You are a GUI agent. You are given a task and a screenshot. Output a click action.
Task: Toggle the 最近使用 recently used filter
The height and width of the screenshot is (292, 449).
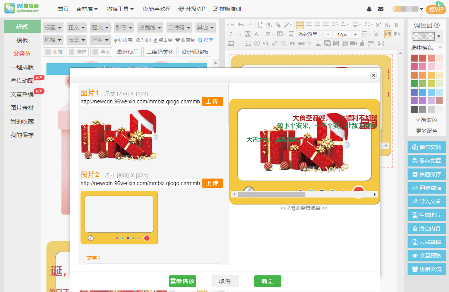[128, 52]
